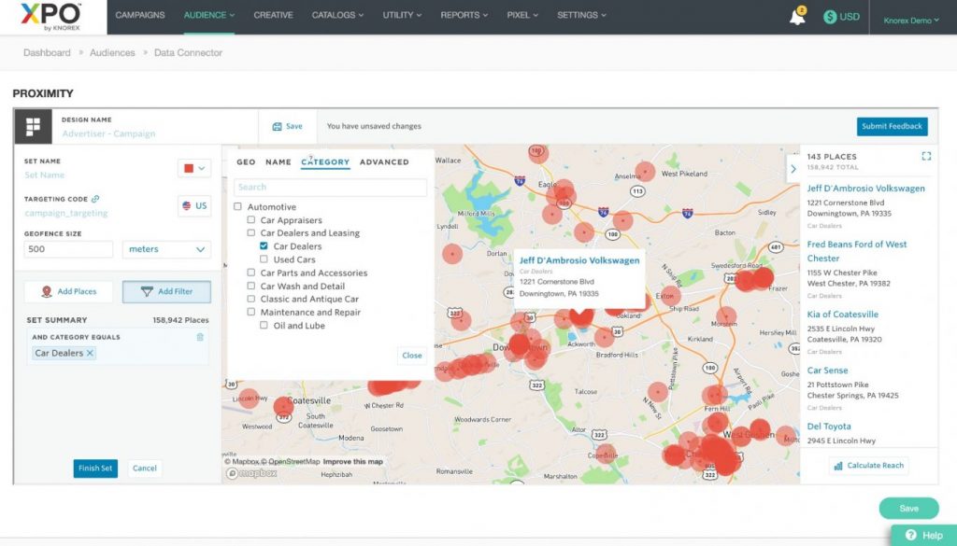Remove the Car Dealers filter chip
This screenshot has height=546, width=957.
pos(90,353)
